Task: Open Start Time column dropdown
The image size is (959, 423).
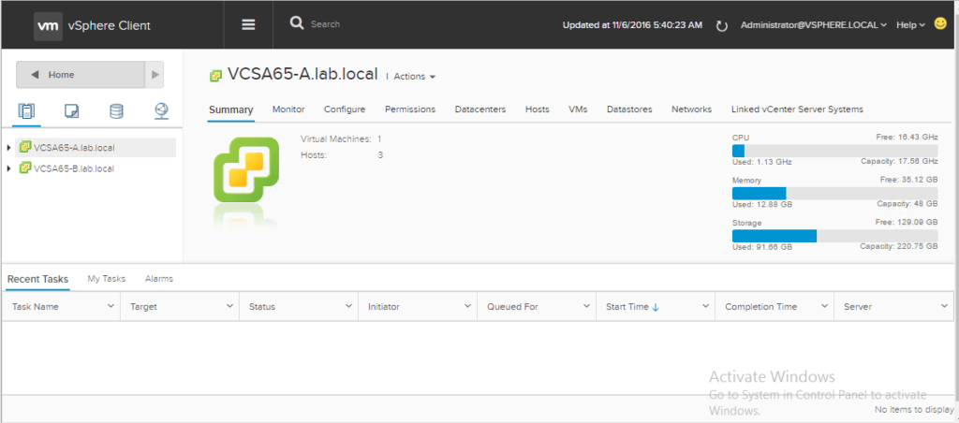Action: coord(705,306)
